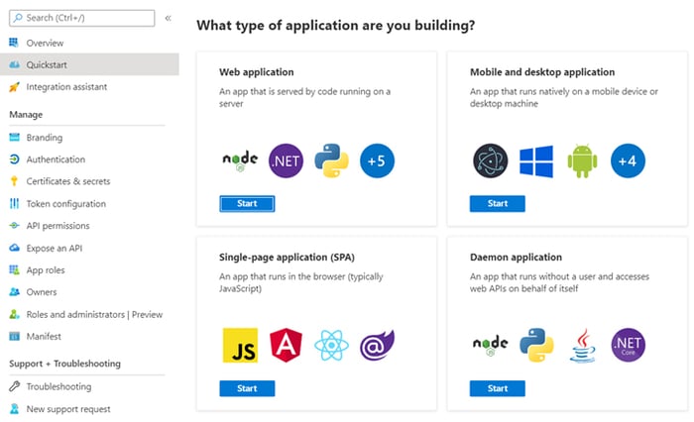Click the Node.js icon in Daemon application card
This screenshot has width=694, height=422.
491,346
